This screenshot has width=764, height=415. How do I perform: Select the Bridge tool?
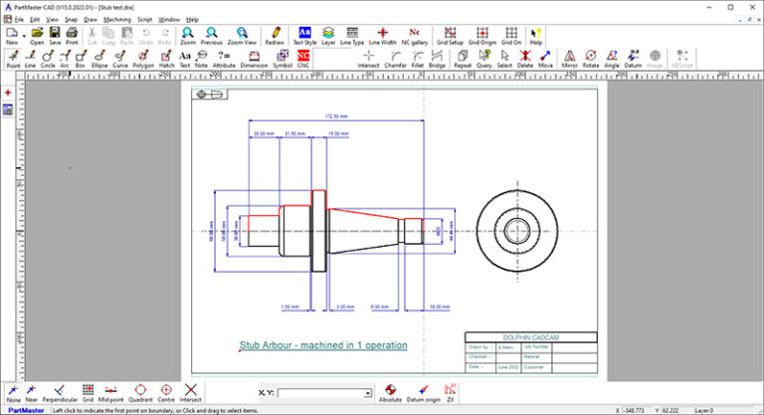pos(437,59)
